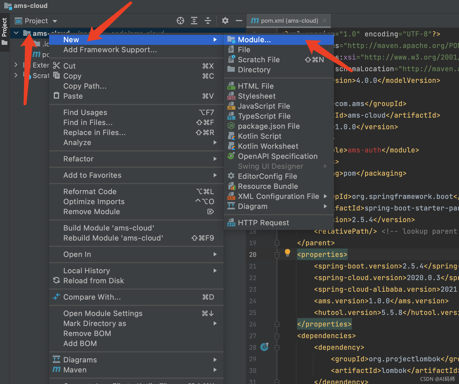Click the TypeScript File icon
Screen dimensions: 459x384
point(231,116)
